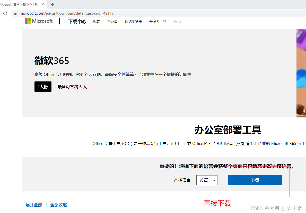The height and width of the screenshot is (213, 306).
Task: Open the 网络浏览器 menu
Action: pyautogui.click(x=133, y=22)
